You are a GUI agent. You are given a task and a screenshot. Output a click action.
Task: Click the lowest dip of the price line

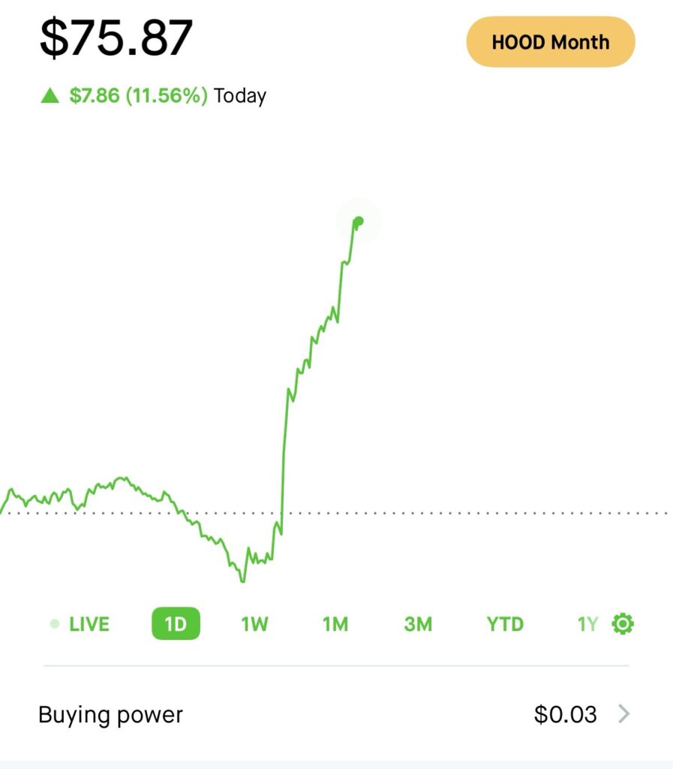[x=242, y=580]
